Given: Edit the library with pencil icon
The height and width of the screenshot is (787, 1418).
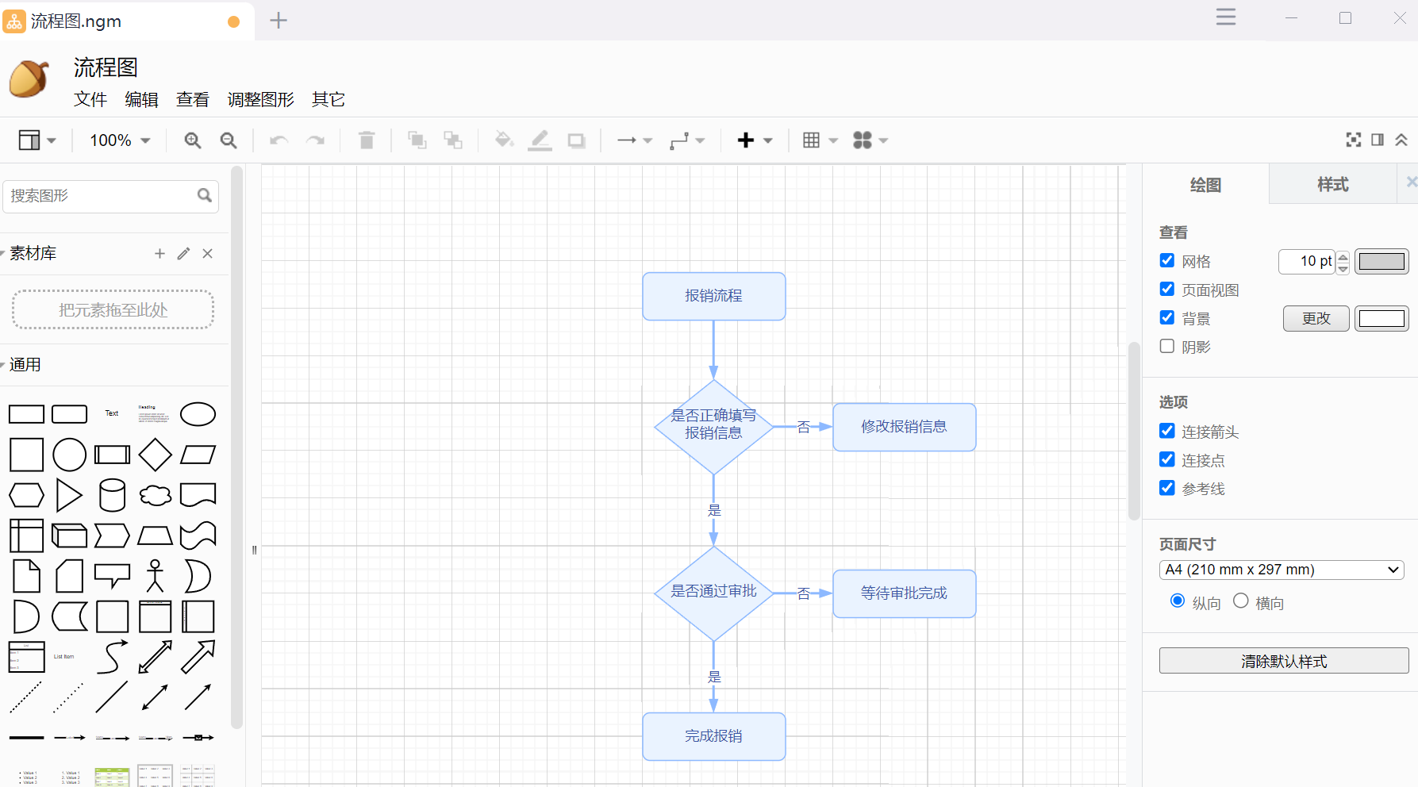Looking at the screenshot, I should tap(183, 253).
